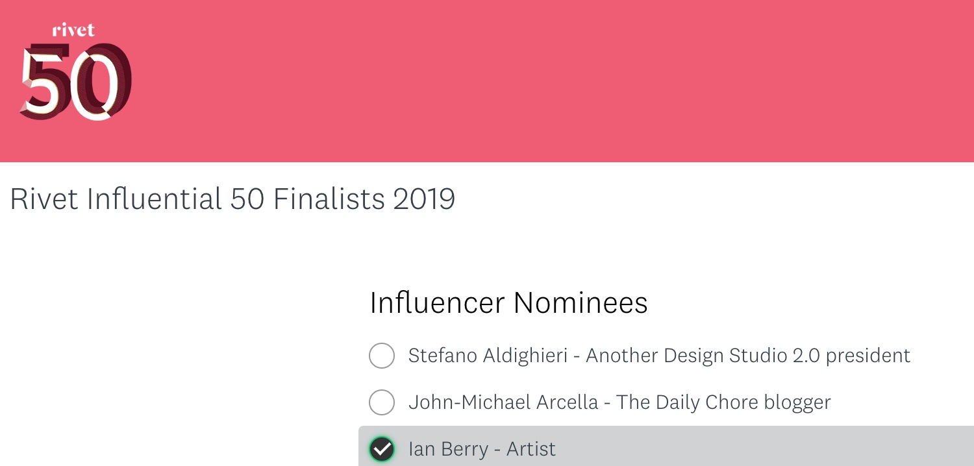Click "The Daily Chore blogger" text

pos(723,402)
